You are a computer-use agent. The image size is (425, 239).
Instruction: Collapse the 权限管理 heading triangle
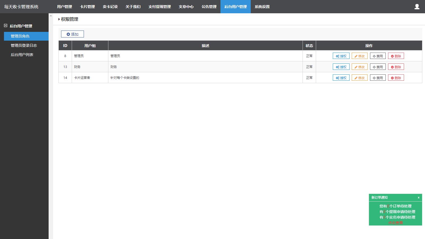[x=59, y=19]
